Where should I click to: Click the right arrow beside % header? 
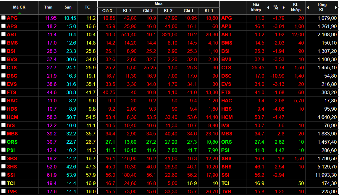tap(283, 7)
